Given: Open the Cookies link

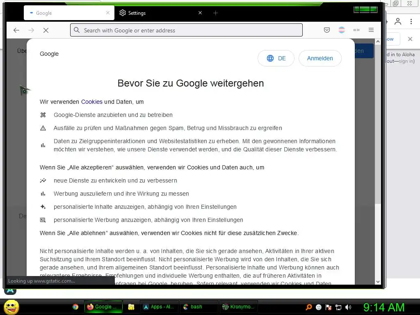Looking at the screenshot, I should coord(91,102).
